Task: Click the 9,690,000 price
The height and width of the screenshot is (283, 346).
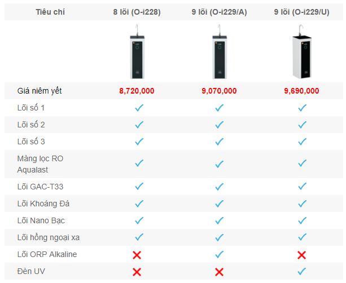Action: point(302,91)
